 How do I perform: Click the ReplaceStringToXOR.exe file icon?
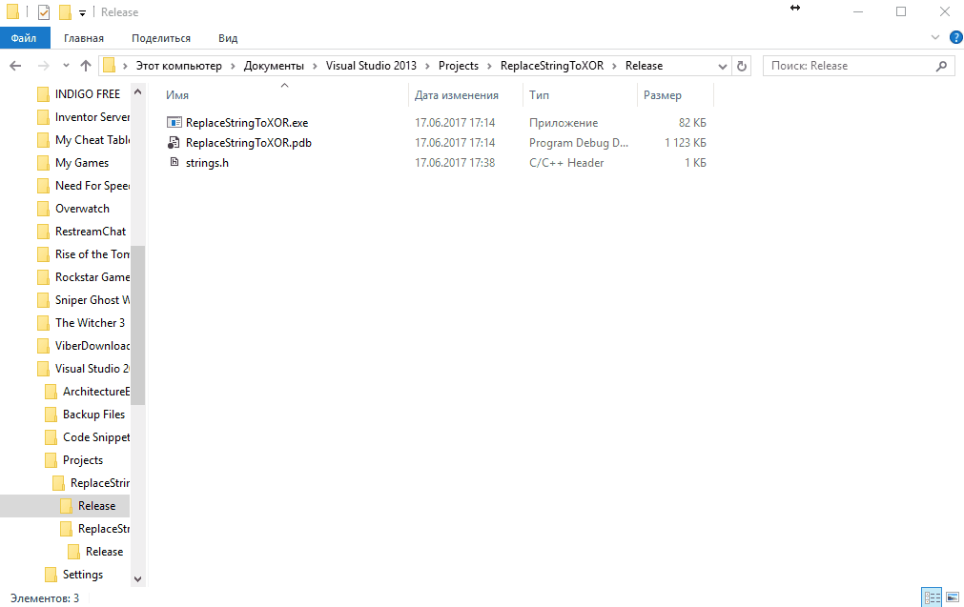pyautogui.click(x=174, y=123)
